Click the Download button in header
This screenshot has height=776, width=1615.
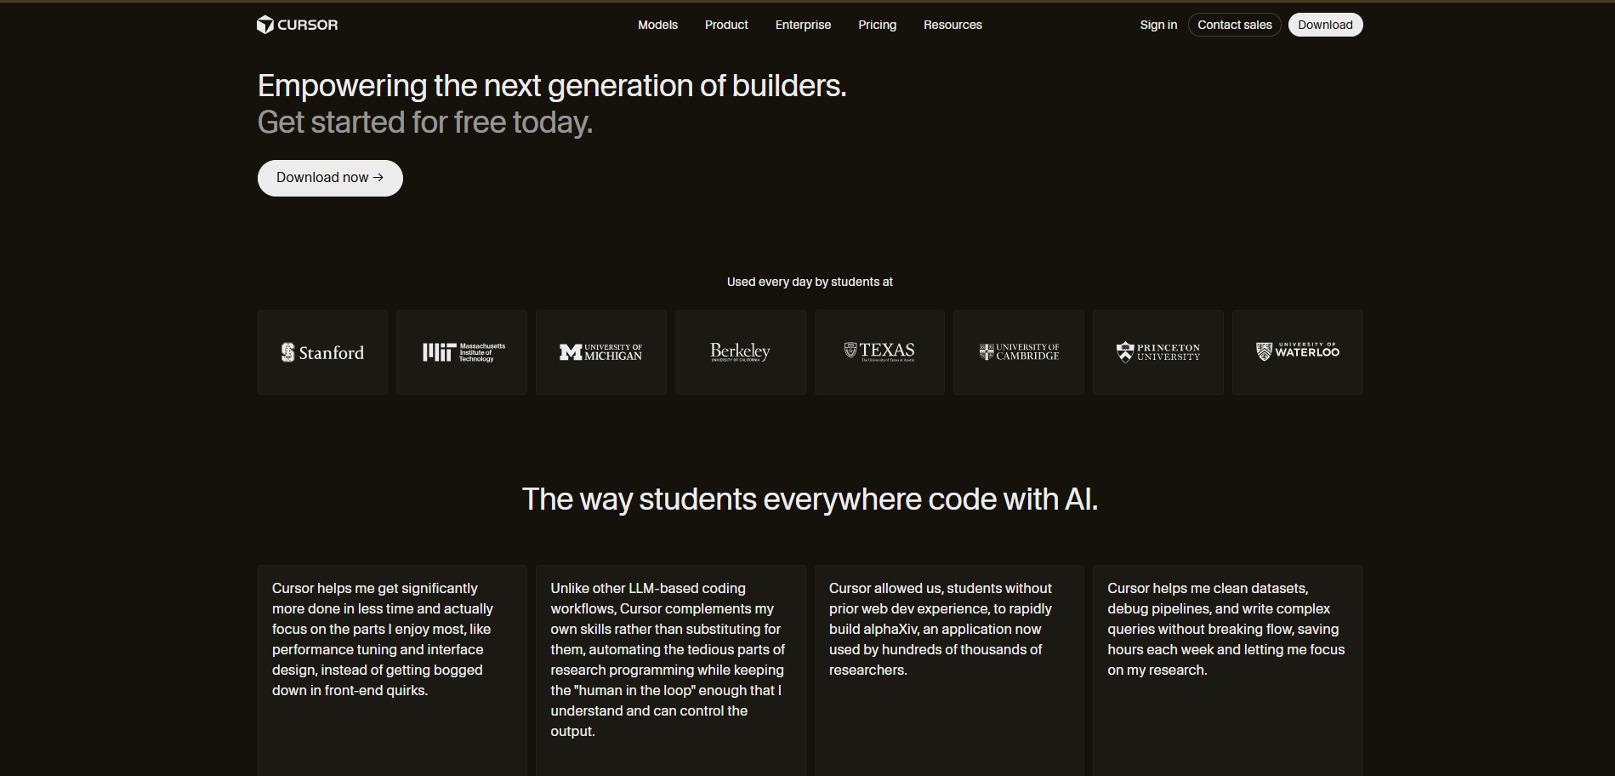click(x=1325, y=25)
